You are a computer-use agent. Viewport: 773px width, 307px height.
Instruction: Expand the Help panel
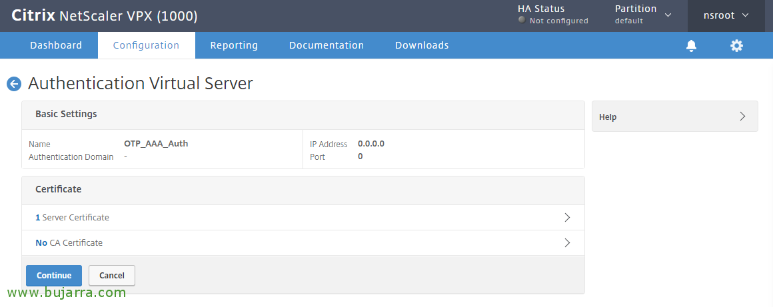742,117
